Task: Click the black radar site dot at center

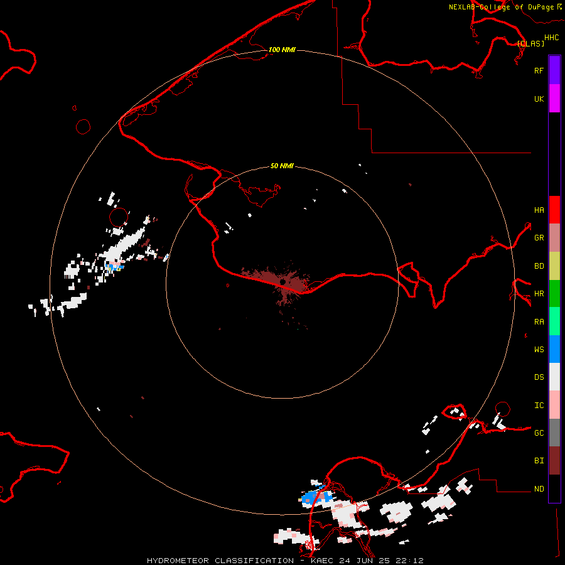Action: coord(283,282)
